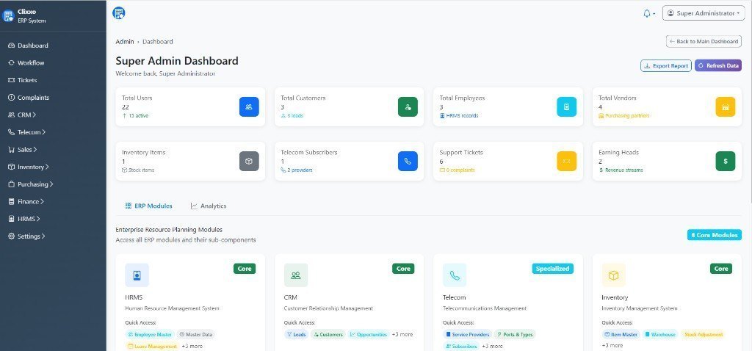
Task: Show +3 more under HRMS
Action: click(192, 346)
